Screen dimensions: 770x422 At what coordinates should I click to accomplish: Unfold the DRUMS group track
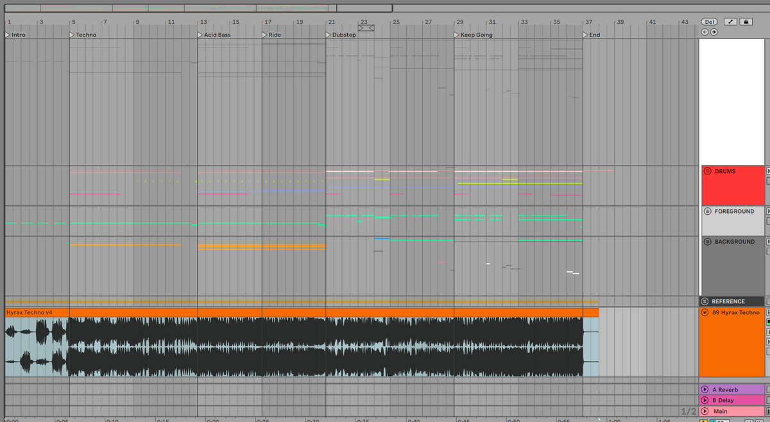708,171
